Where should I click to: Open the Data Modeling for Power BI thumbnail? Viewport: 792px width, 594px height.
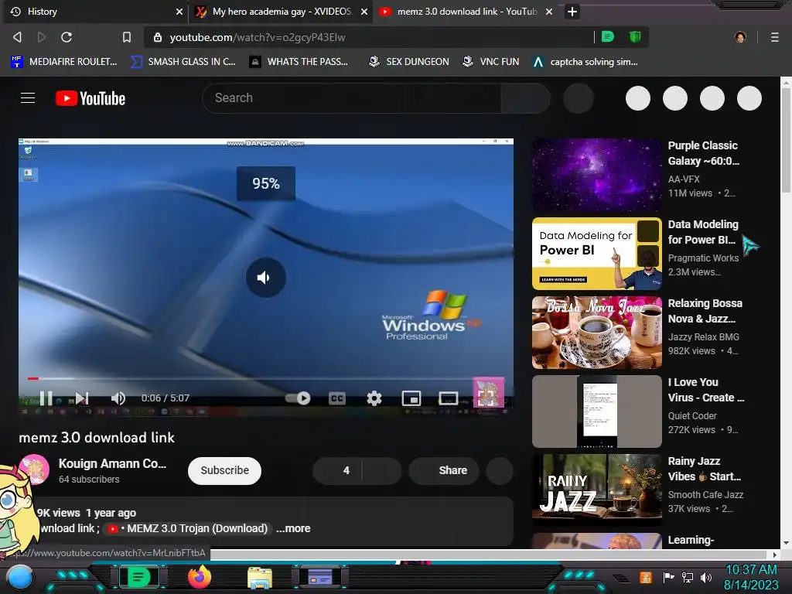[x=597, y=254]
